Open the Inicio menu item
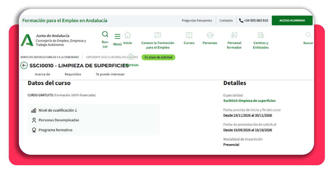 point(128,43)
